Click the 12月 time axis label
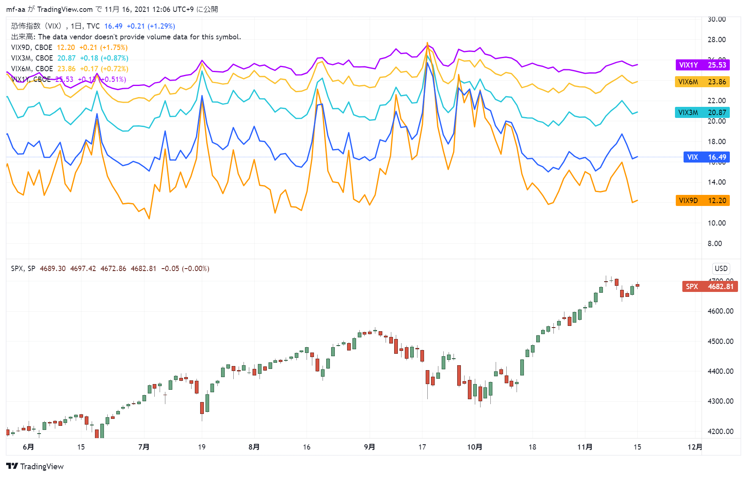 [695, 447]
